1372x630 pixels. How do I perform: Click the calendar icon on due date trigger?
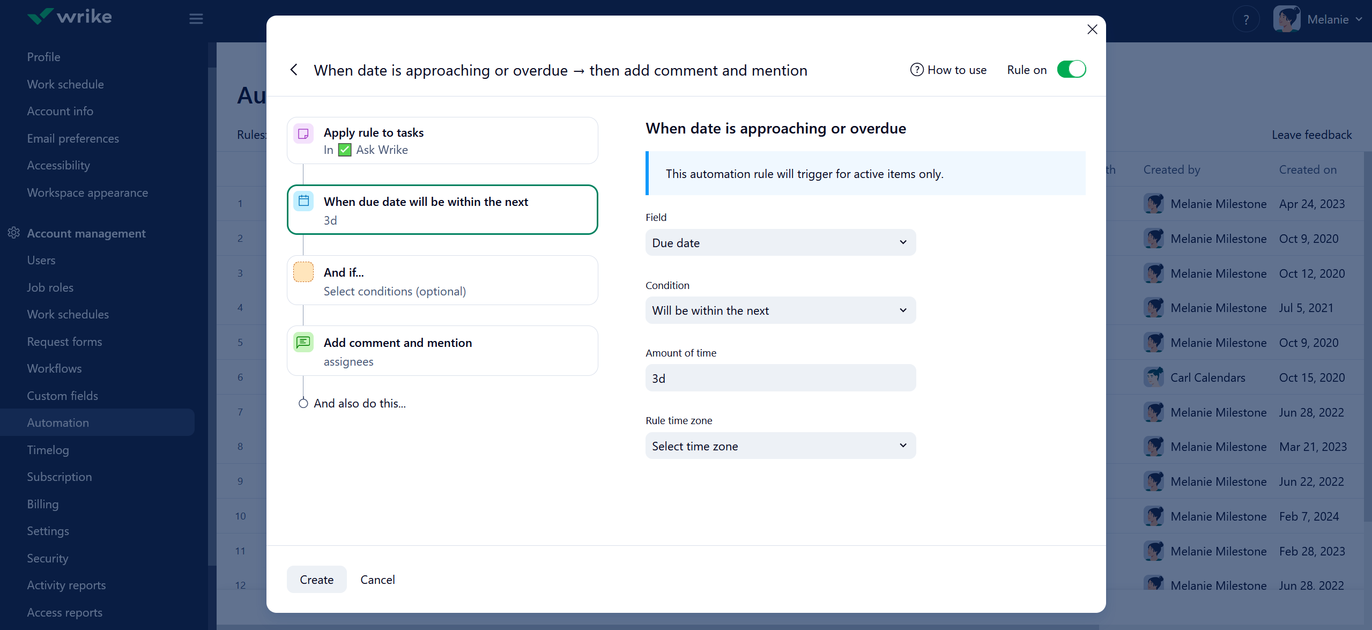pos(303,201)
